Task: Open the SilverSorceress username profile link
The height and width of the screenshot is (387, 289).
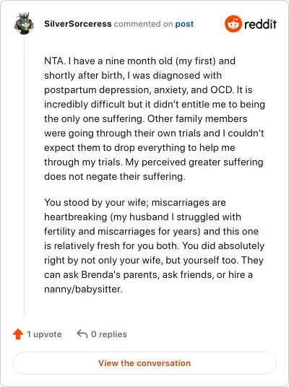Action: [78, 24]
